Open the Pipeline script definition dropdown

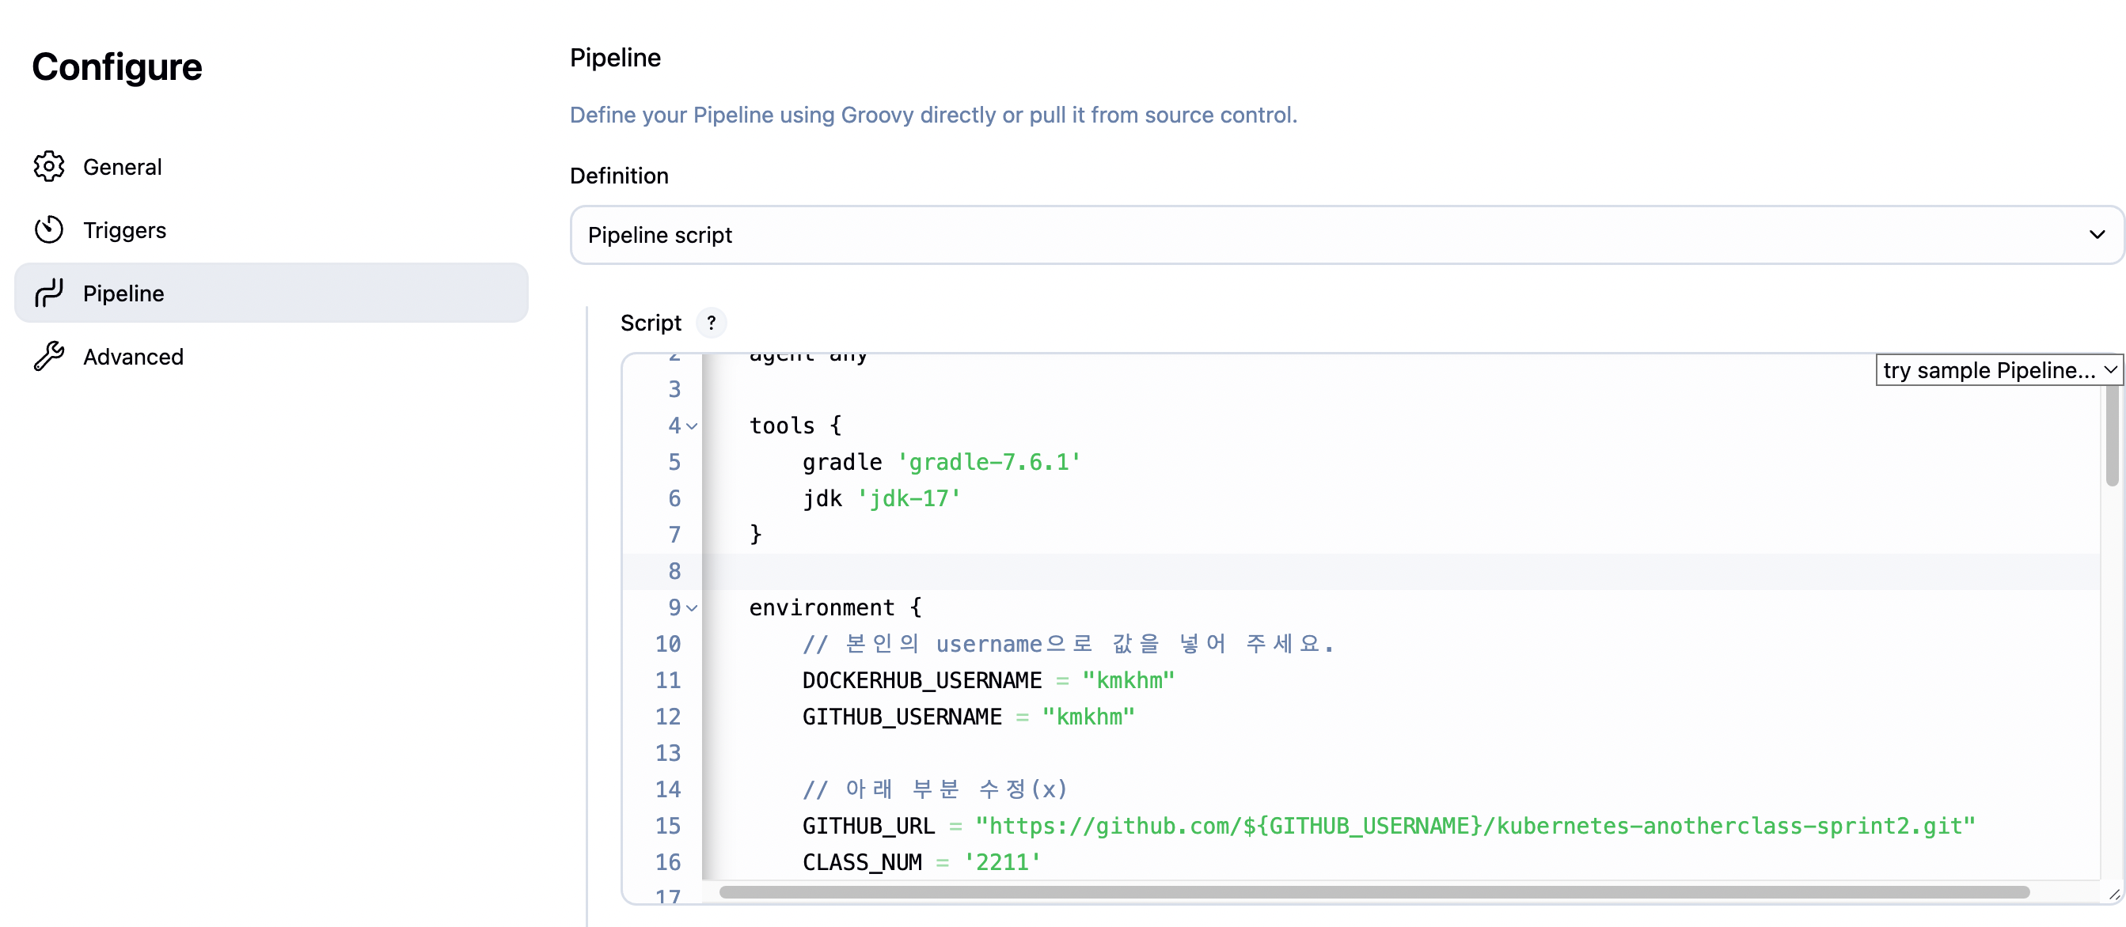(1320, 235)
